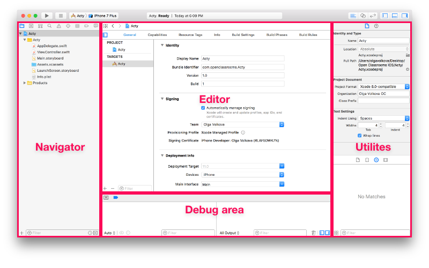The image size is (429, 268).
Task: Show Provisioning Profile info
Action: [x=243, y=132]
